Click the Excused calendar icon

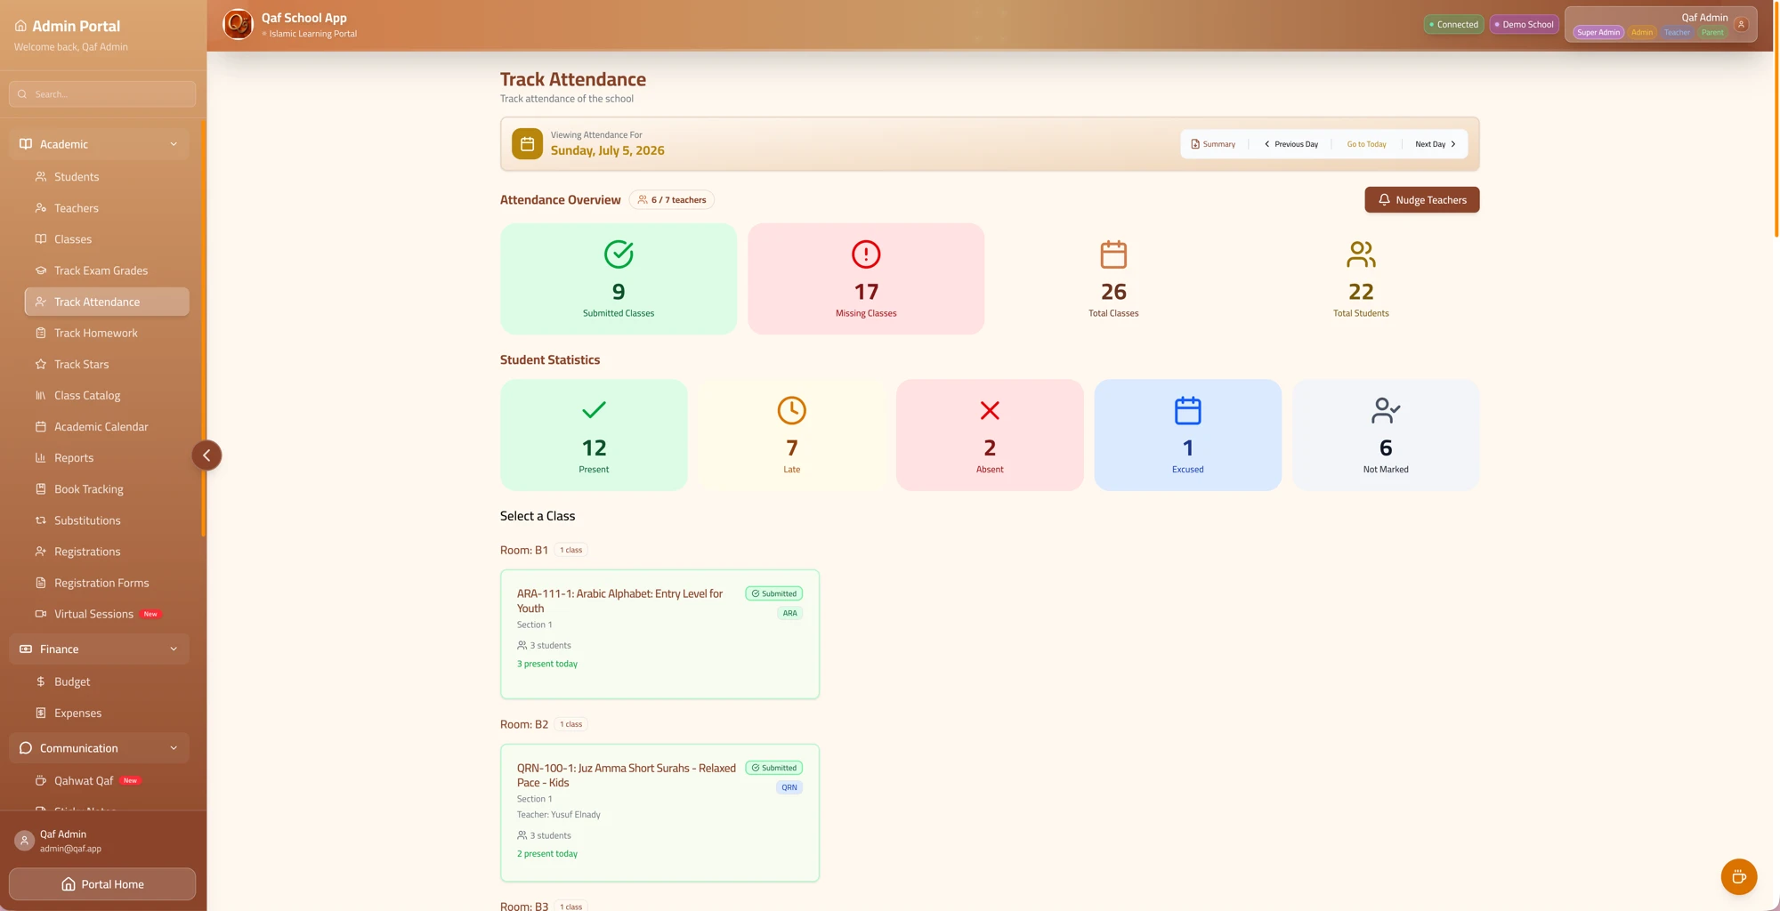pos(1187,410)
